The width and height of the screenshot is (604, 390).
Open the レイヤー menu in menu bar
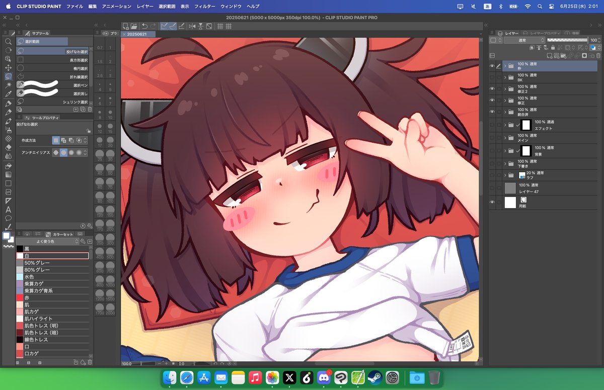pos(145,6)
